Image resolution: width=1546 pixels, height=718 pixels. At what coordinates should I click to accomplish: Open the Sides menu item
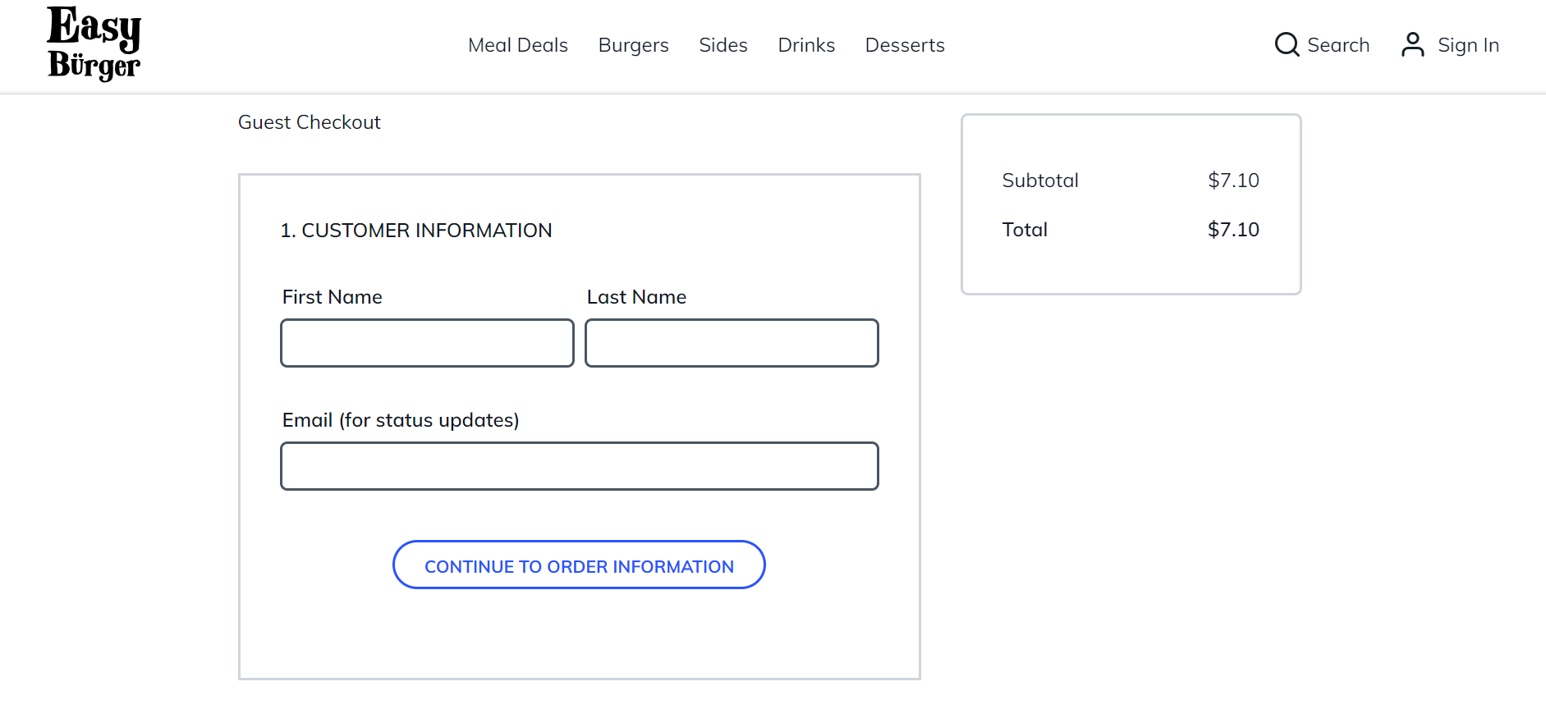723,45
